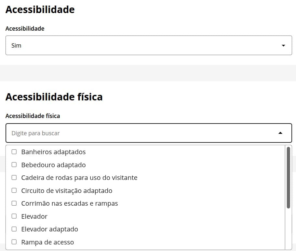Tick the Corrimão nas escadas e rampas checkbox
Screen dimensions: 296x251
coord(14,203)
